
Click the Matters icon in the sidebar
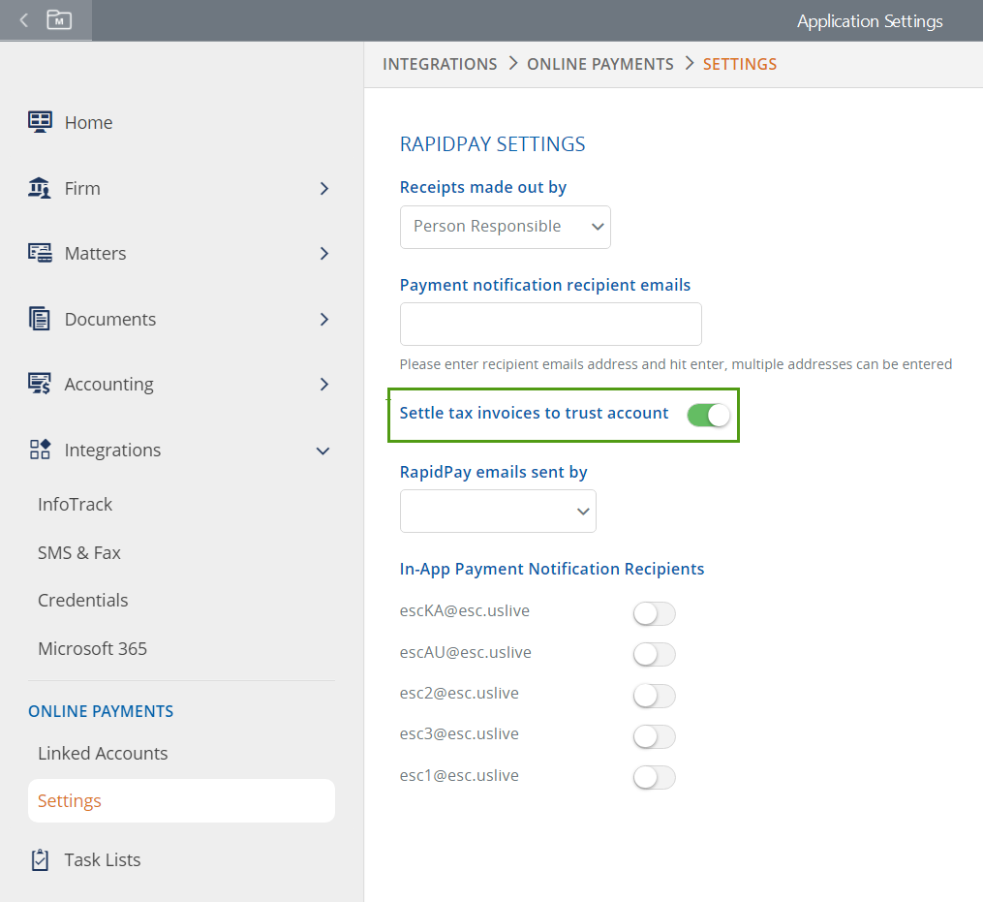click(x=40, y=253)
